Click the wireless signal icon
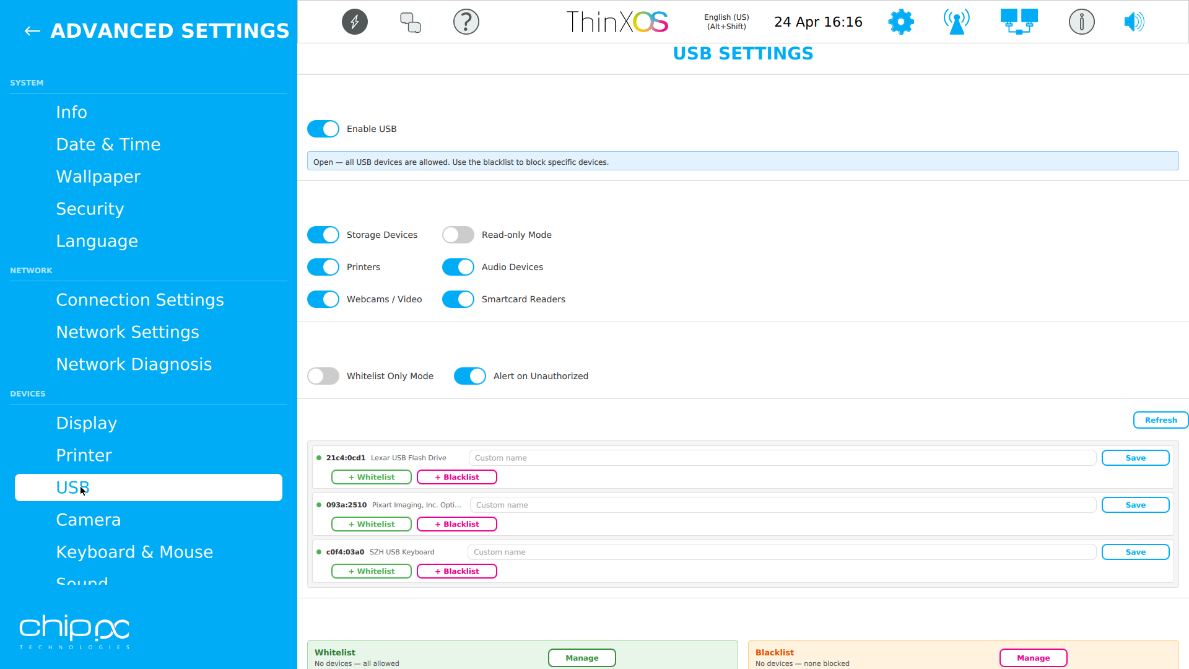The width and height of the screenshot is (1189, 669). [956, 22]
